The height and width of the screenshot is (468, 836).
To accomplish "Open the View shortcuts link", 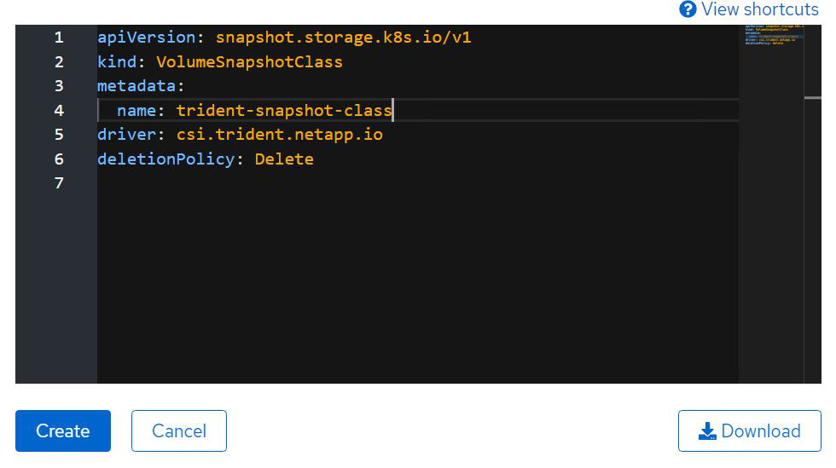I will coord(759,9).
